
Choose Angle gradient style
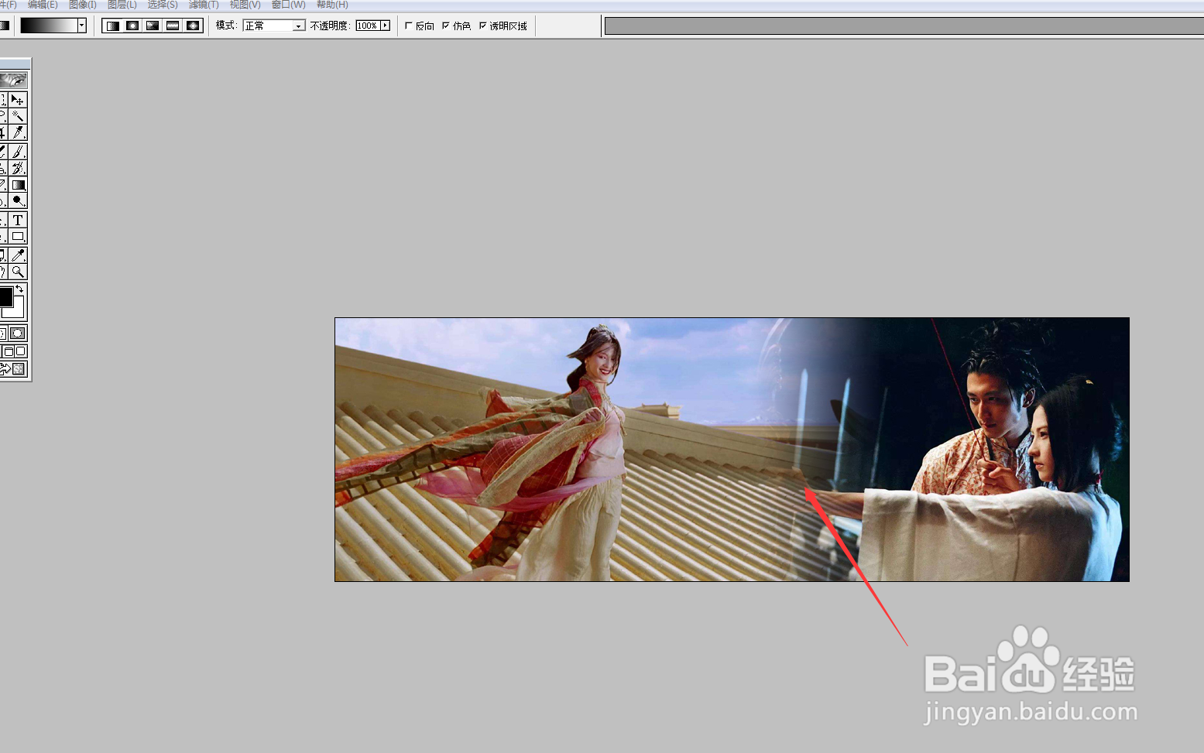coord(153,26)
